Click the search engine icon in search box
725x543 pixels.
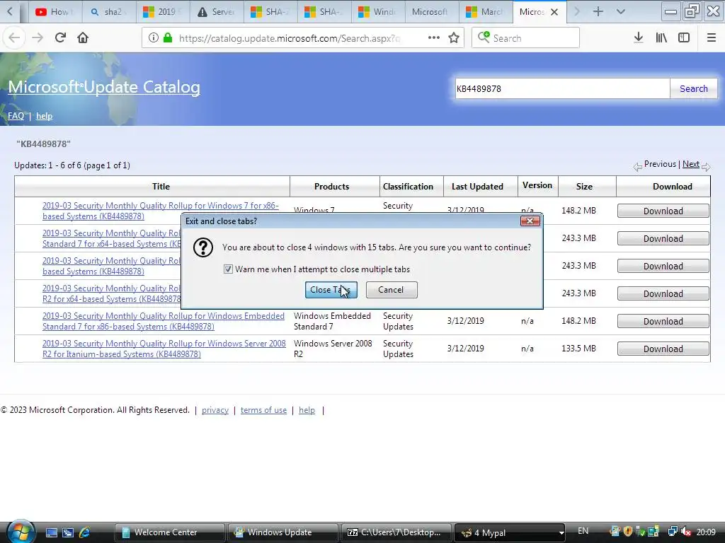(x=484, y=37)
